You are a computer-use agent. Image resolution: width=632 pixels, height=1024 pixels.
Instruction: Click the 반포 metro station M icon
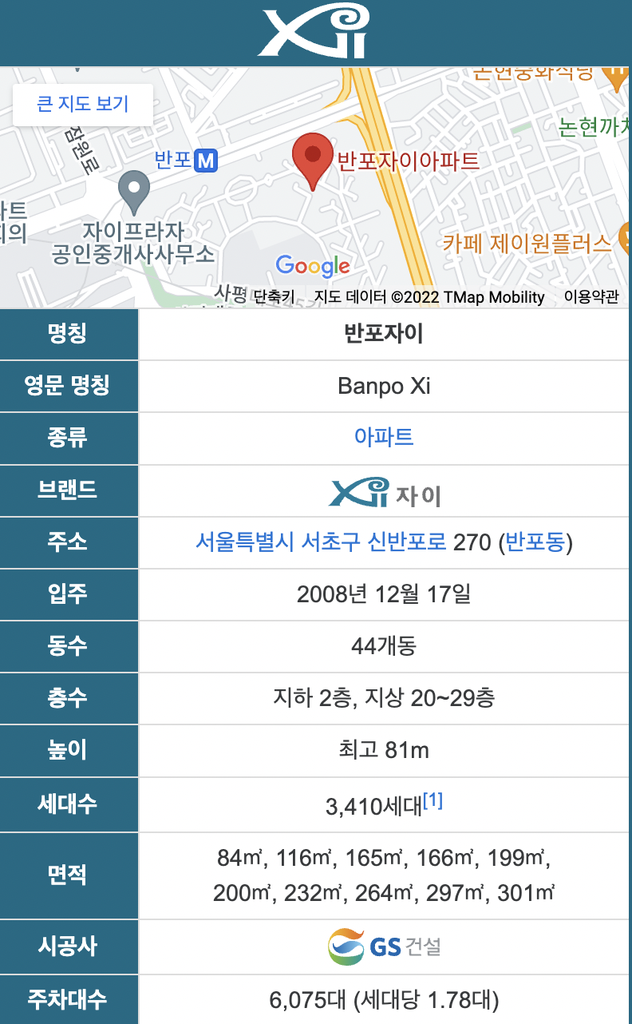pos(207,161)
